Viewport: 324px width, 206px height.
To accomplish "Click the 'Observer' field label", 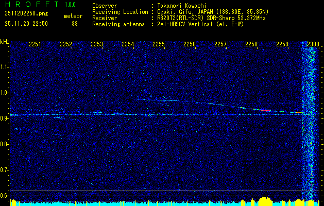I will [x=105, y=6].
